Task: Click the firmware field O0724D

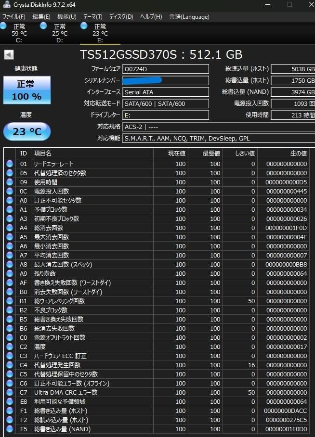Action: (166, 69)
